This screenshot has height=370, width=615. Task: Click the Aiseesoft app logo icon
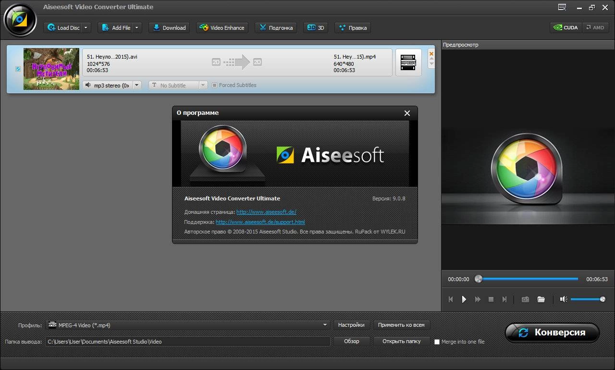click(20, 20)
